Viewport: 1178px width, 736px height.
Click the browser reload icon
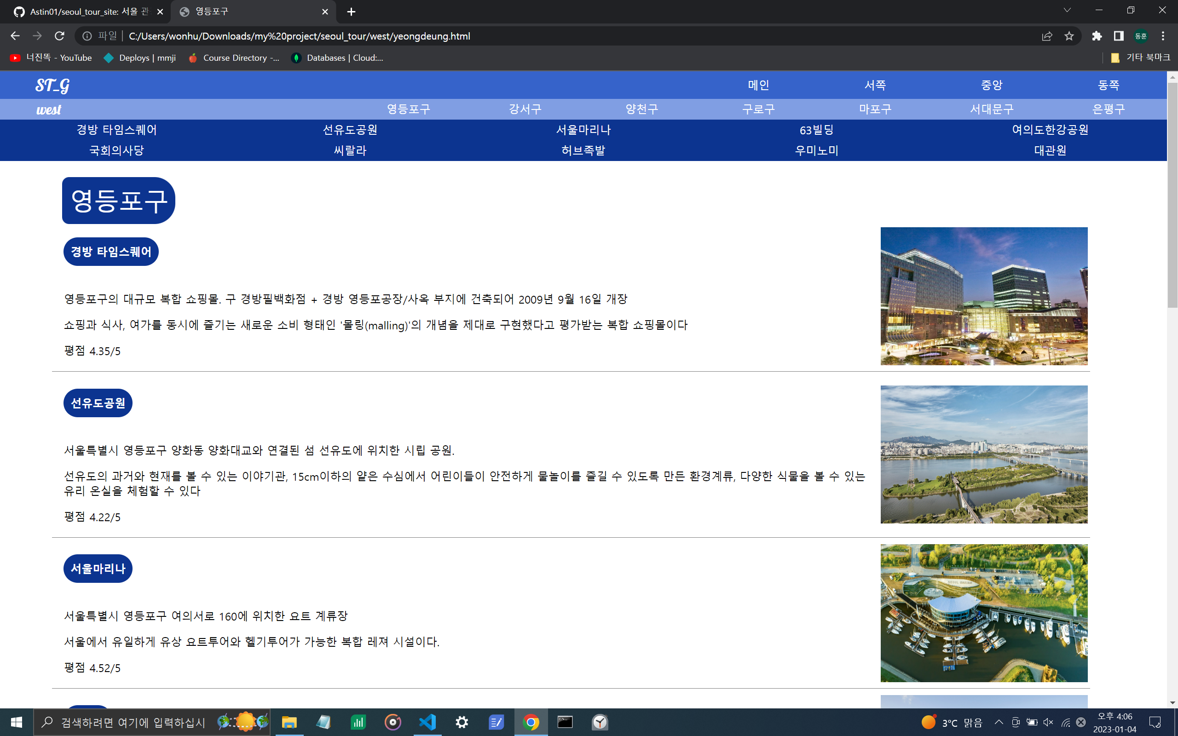[59, 36]
